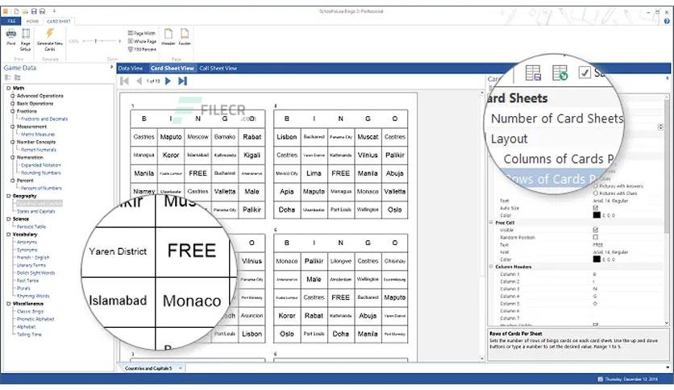
Task: Click the Column 1 header value field
Action: [x=626, y=274]
